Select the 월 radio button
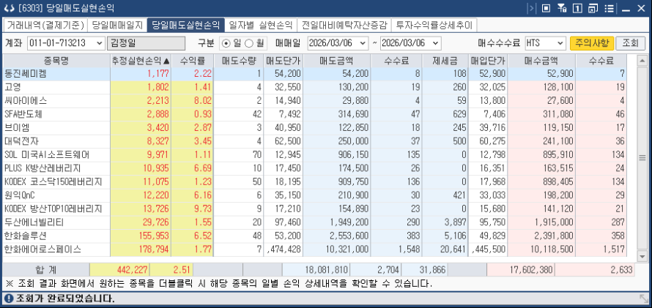The image size is (652, 308). coord(248,42)
